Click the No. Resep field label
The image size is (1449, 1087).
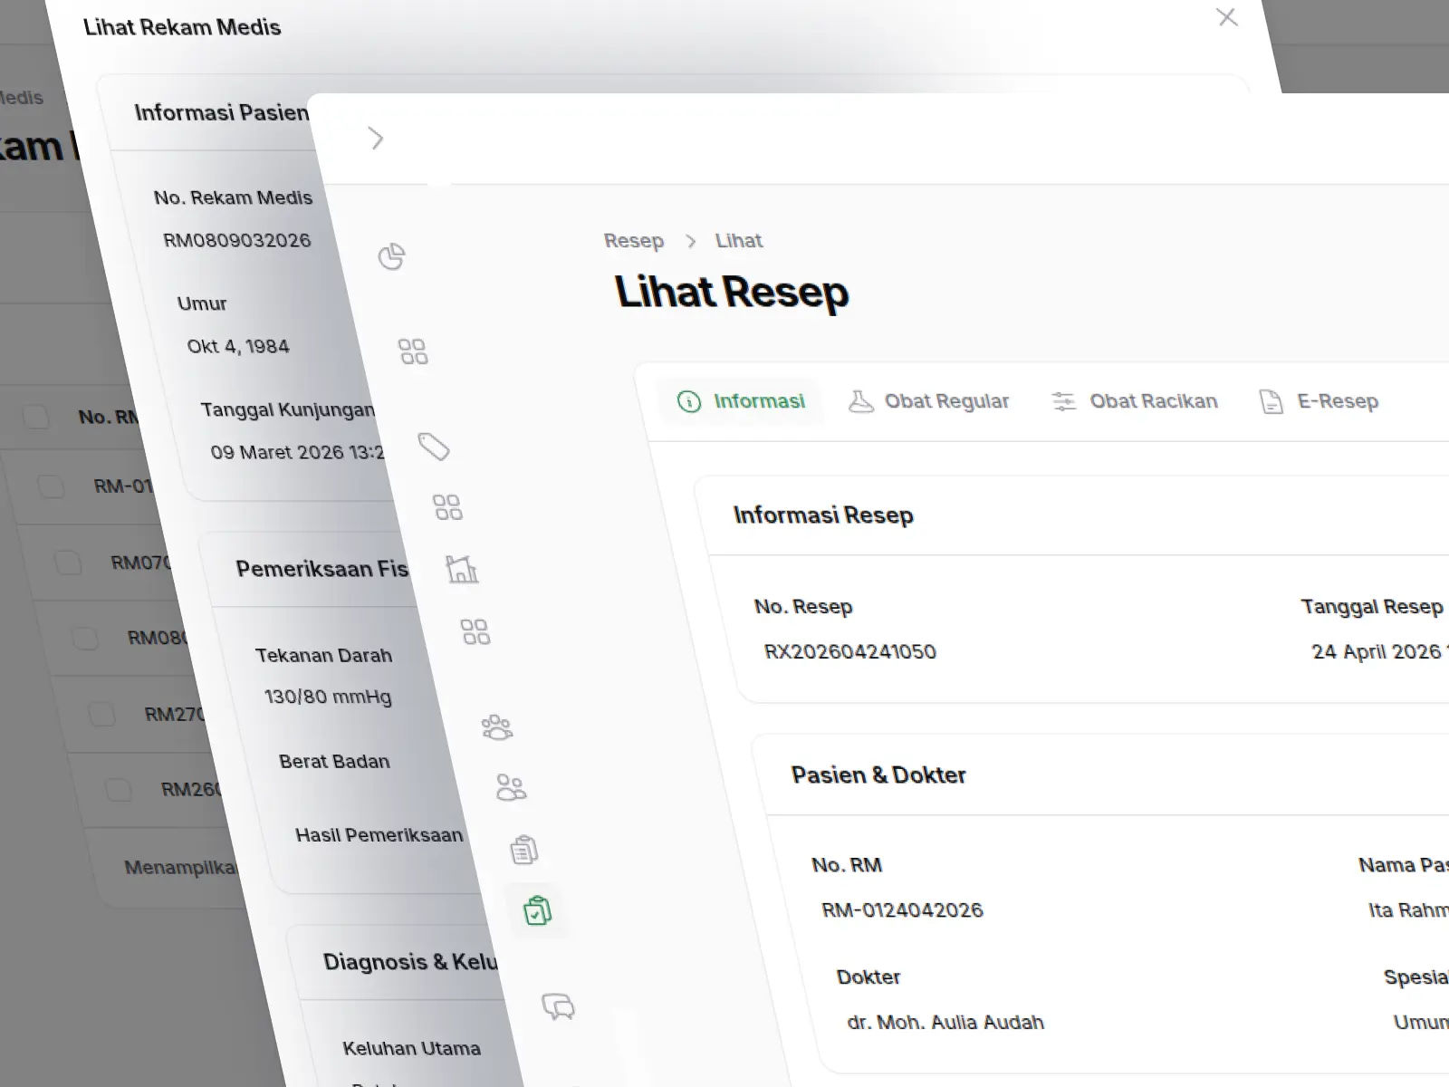coord(803,607)
